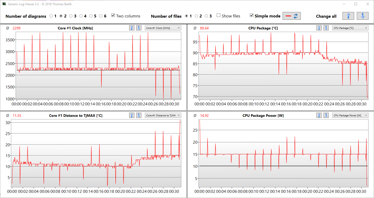Toggle the Two columns checkbox
Viewport: 374px width, 198px height.
113,16
